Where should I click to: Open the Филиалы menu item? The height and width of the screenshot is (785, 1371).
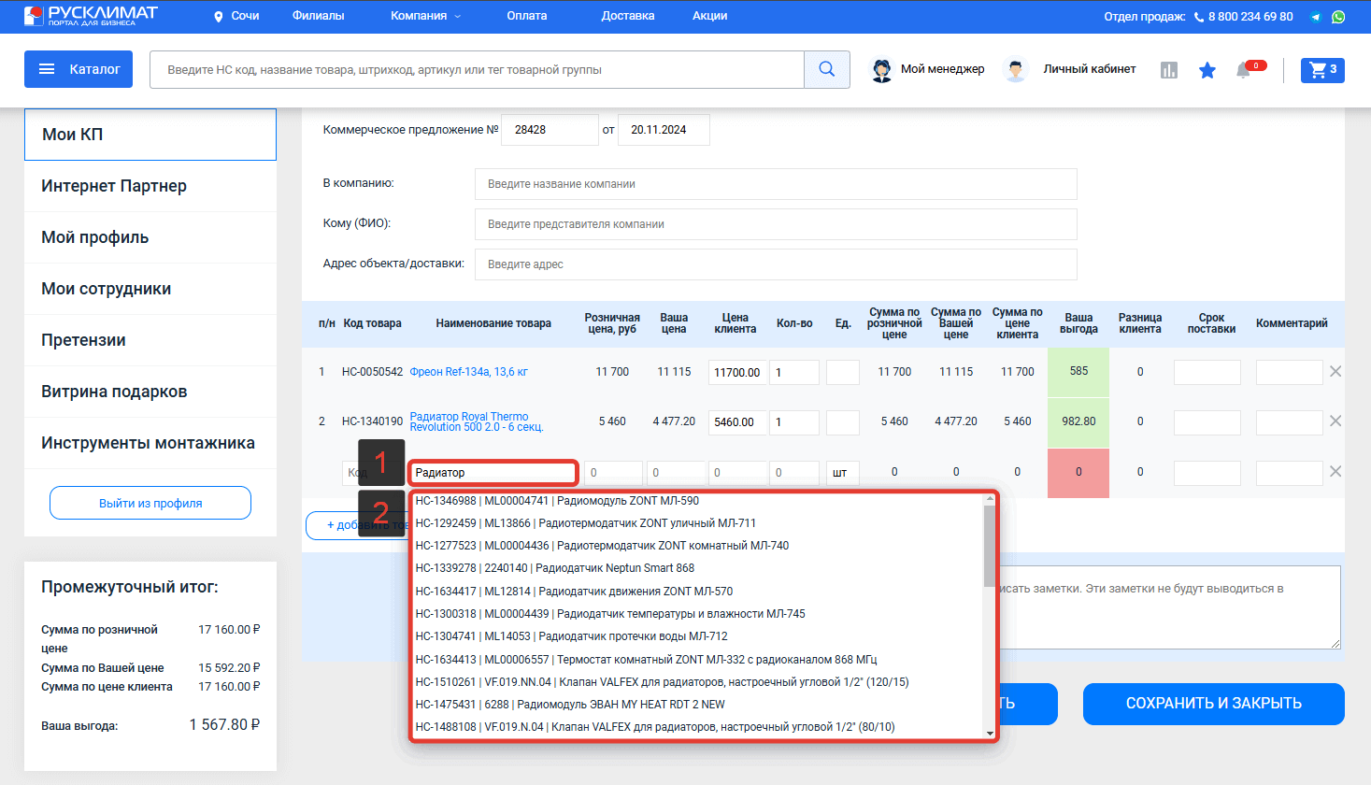(318, 16)
